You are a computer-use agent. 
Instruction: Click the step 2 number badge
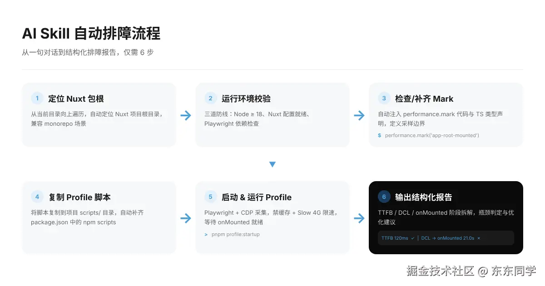[211, 99]
